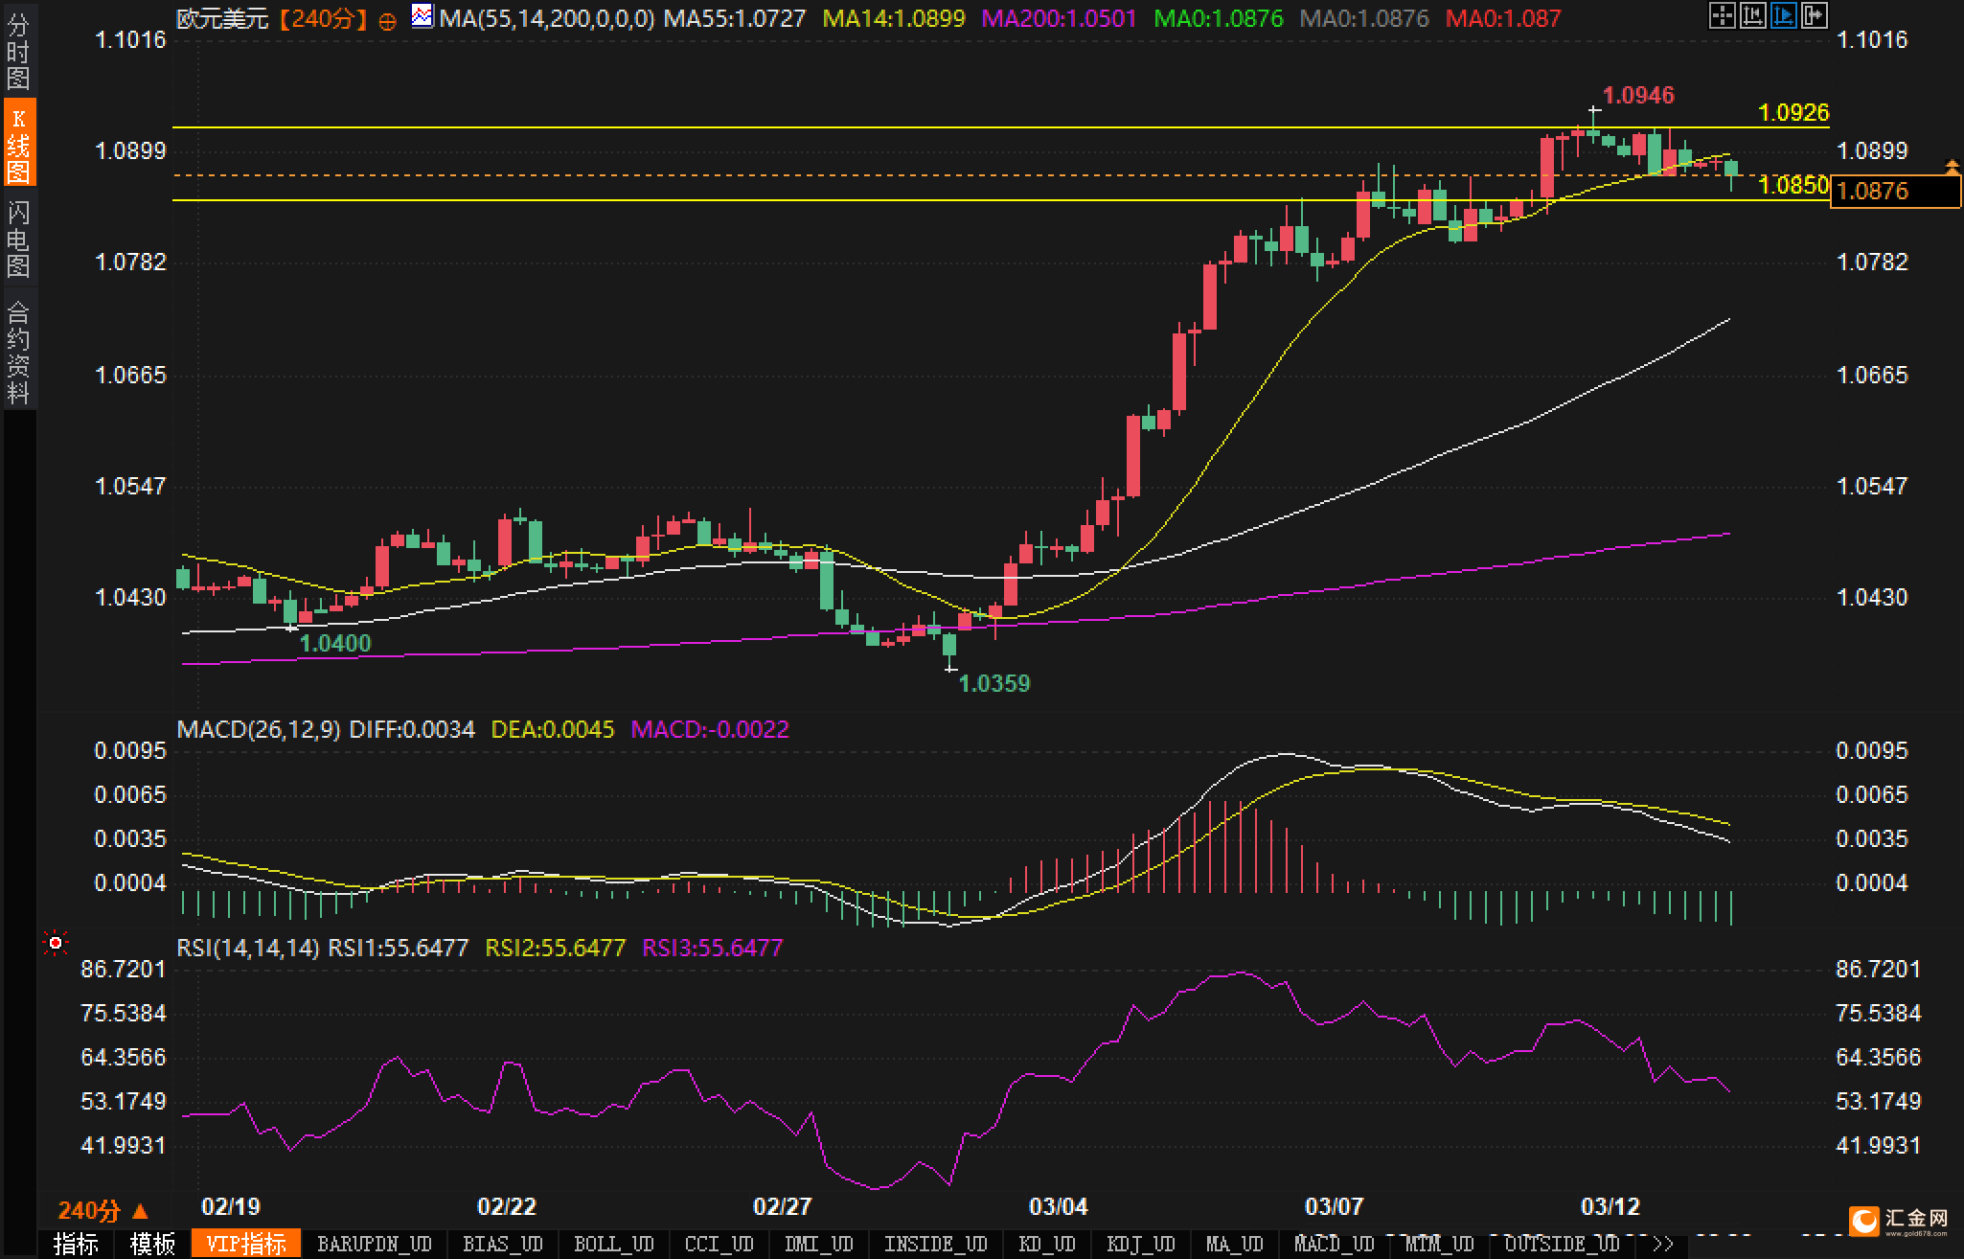Click the MACD:-0.0022 value
The image size is (1964, 1259).
click(710, 729)
